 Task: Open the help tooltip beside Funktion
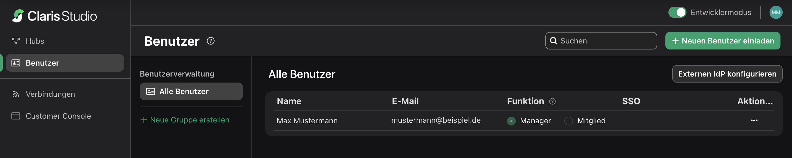pos(552,101)
